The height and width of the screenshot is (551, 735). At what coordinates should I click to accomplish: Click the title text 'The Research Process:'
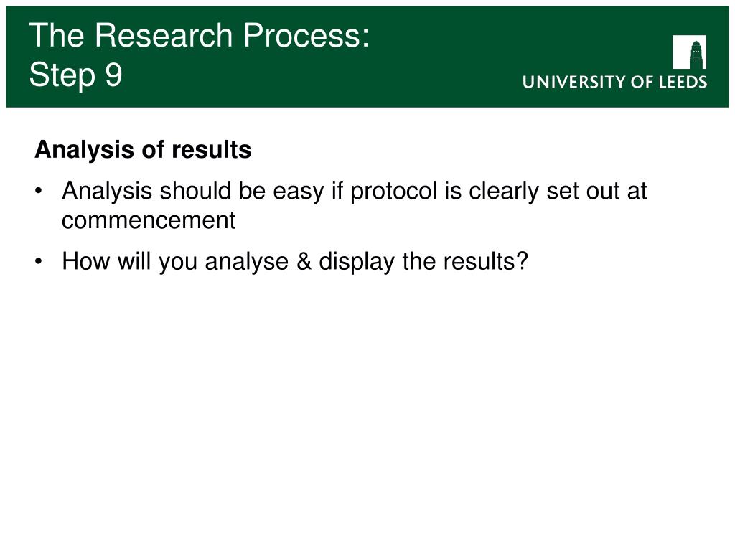pos(200,35)
